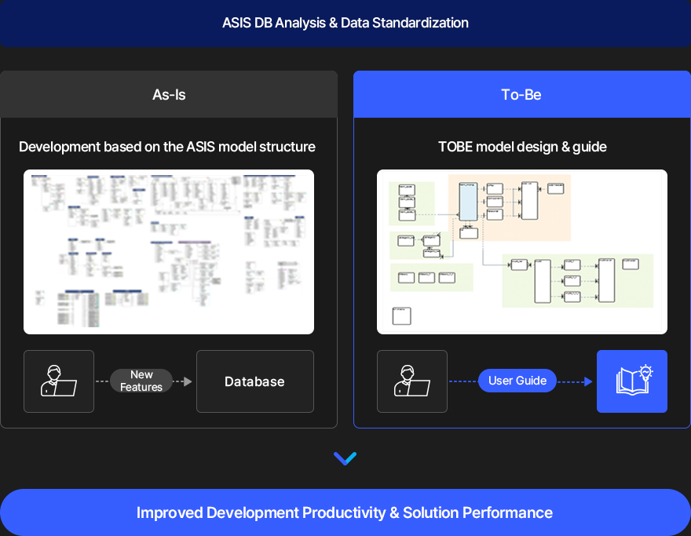Click the light blue entity in TOBE diagram
The image size is (691, 536).
468,202
